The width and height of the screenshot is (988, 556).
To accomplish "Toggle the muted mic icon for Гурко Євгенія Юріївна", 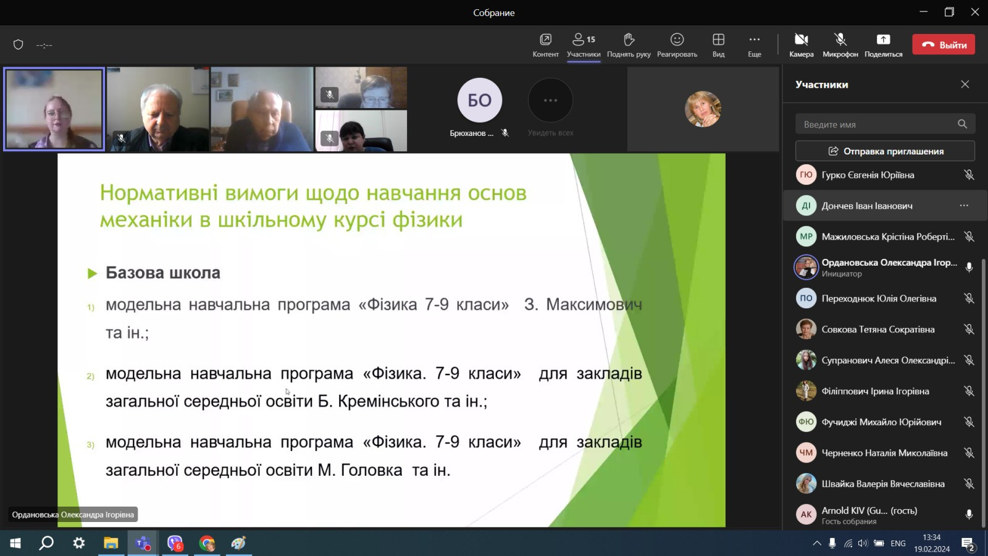I will [x=969, y=175].
